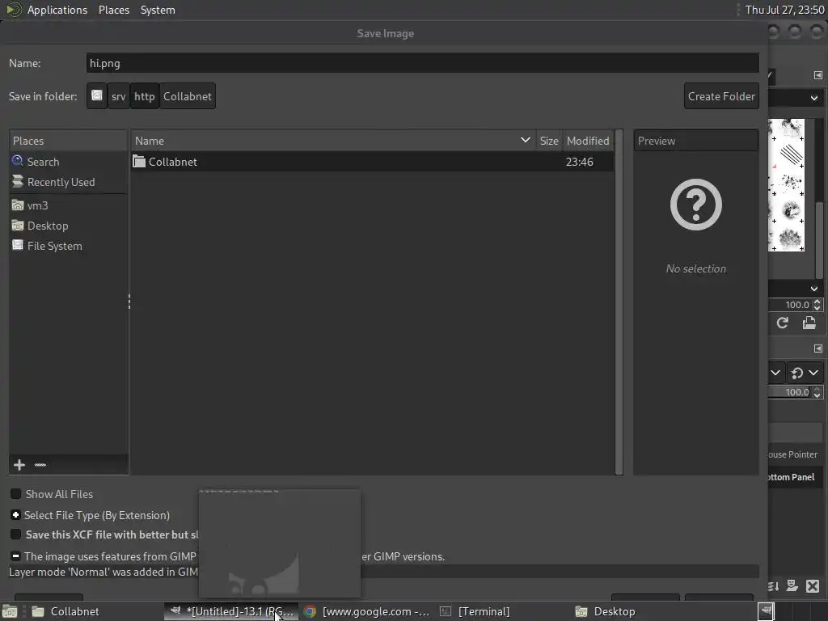
Task: Select the Desktop bookmark in Places
Action: pos(48,226)
